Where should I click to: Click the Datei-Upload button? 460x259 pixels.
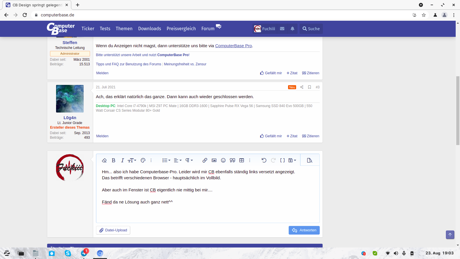113,230
